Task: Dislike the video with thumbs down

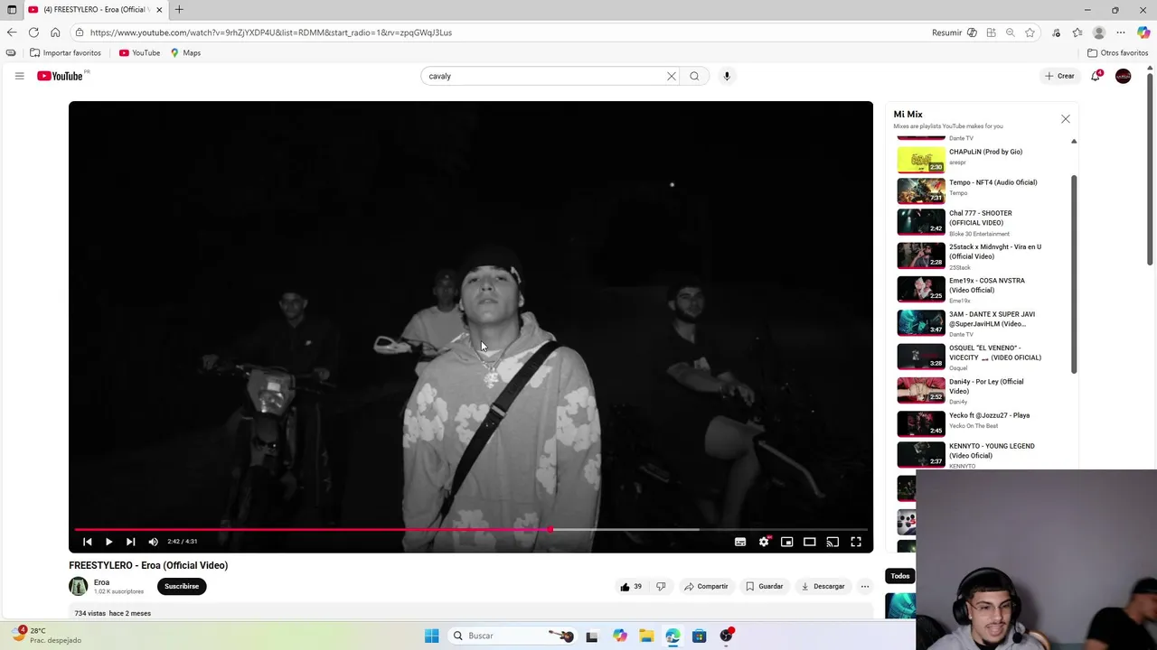Action: (x=661, y=586)
